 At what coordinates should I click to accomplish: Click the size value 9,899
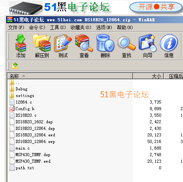click(x=155, y=109)
